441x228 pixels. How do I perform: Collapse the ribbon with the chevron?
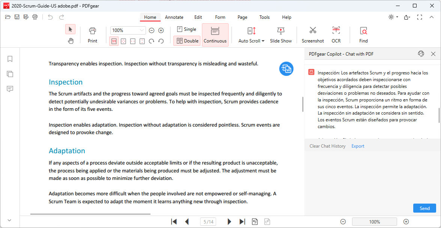pyautogui.click(x=432, y=17)
